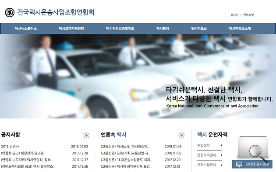This screenshot has height=172, width=276.
Task: Expand the 운전자격안내 arrow
Action: coord(222,155)
